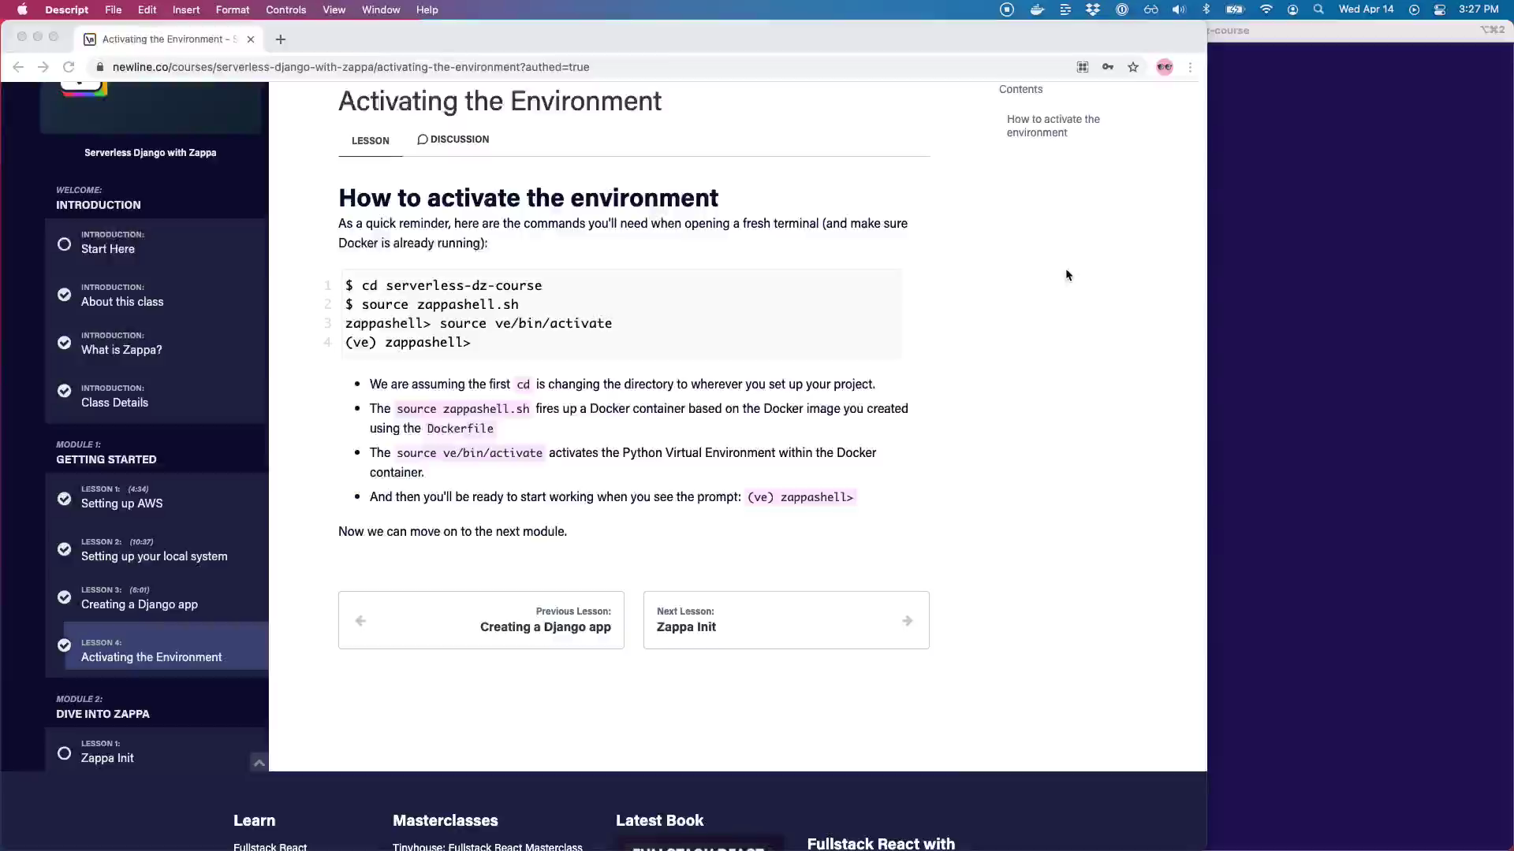Open Control Center icon in menu bar

pyautogui.click(x=1440, y=9)
